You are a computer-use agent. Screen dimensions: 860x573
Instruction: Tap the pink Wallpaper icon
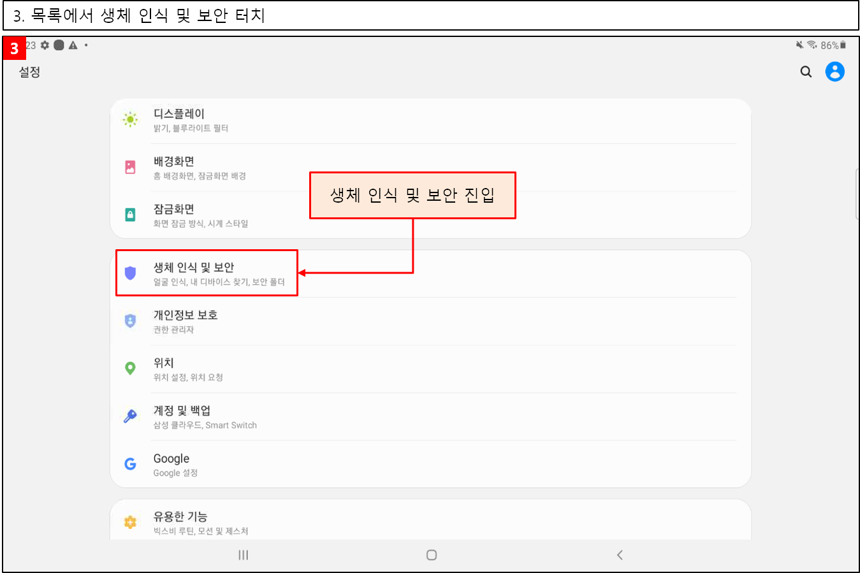point(130,167)
